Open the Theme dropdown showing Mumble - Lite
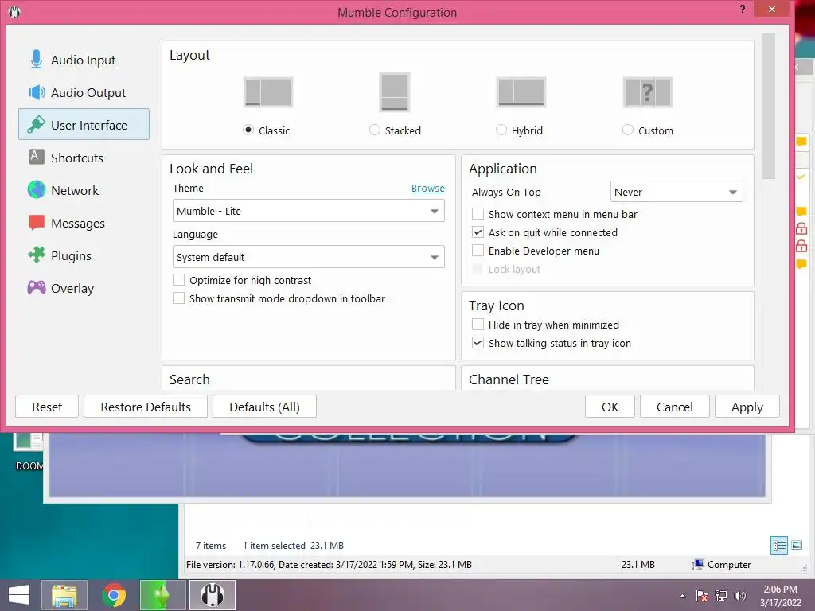Screen dimensions: 815x611 click(309, 211)
